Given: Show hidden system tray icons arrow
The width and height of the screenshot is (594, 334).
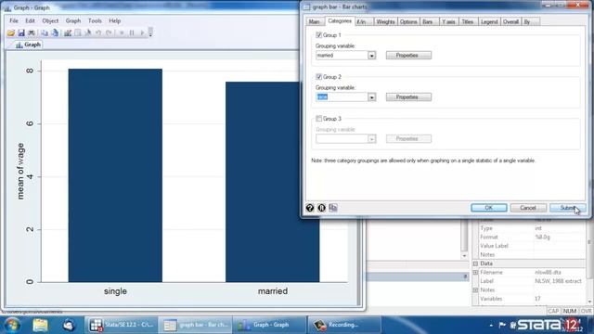Looking at the screenshot, I should click(491, 326).
